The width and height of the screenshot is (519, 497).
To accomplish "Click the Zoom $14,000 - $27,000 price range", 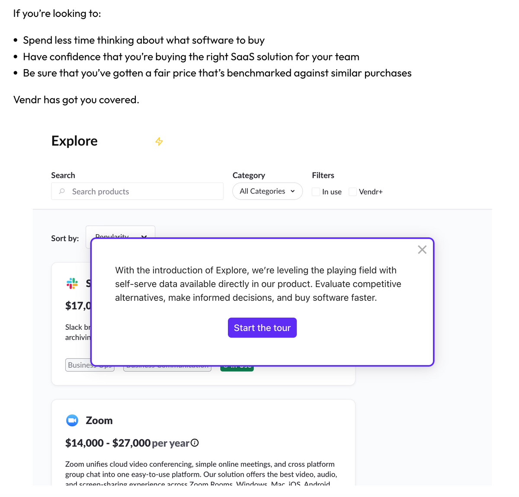I will 108,443.
